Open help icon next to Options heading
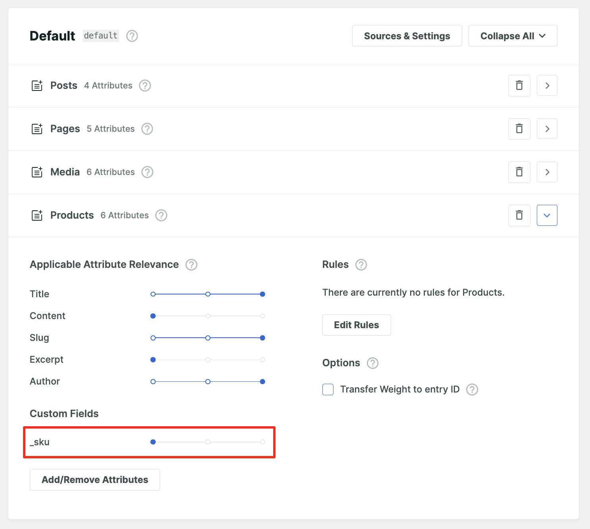Screen dimensions: 590x529 372,363
